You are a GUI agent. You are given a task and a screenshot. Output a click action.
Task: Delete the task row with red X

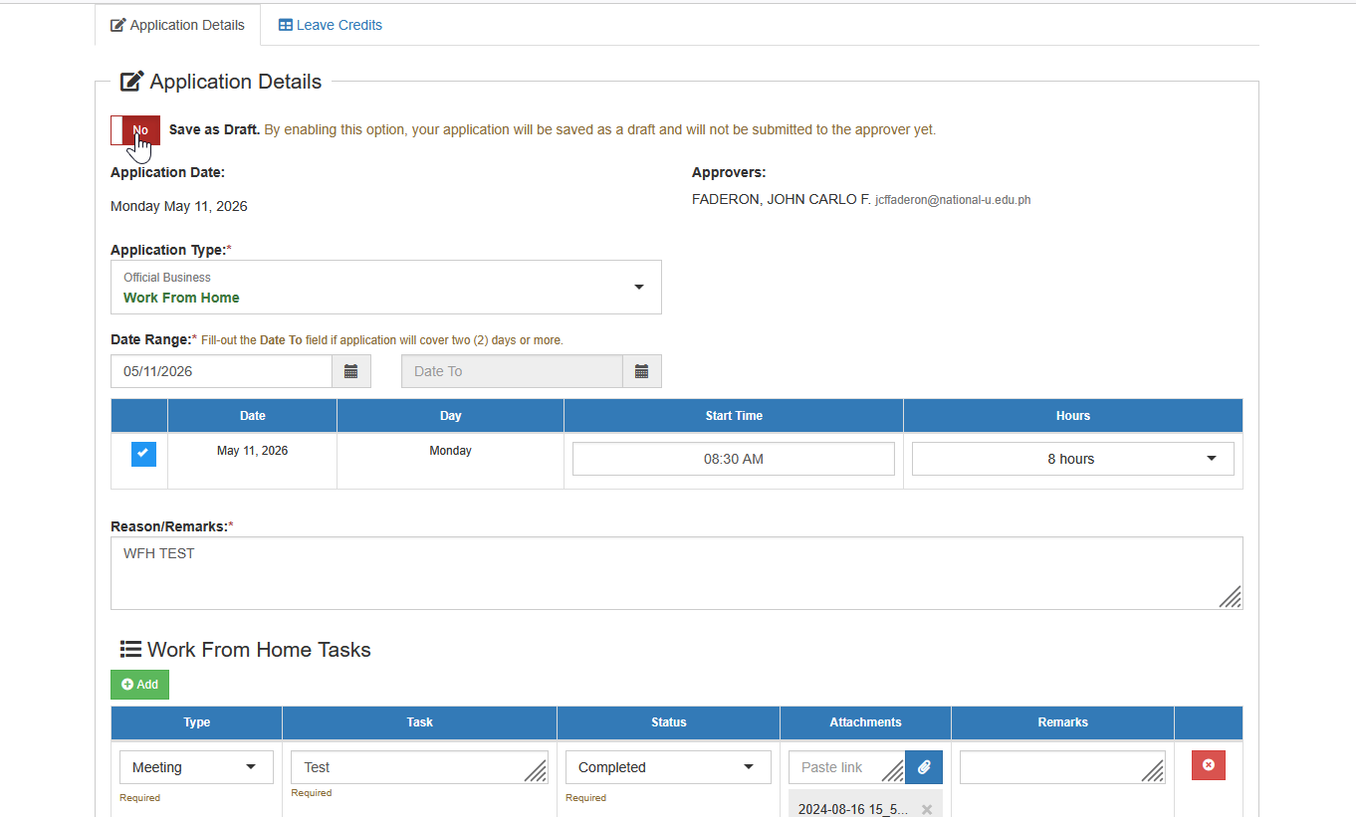coord(1209,765)
